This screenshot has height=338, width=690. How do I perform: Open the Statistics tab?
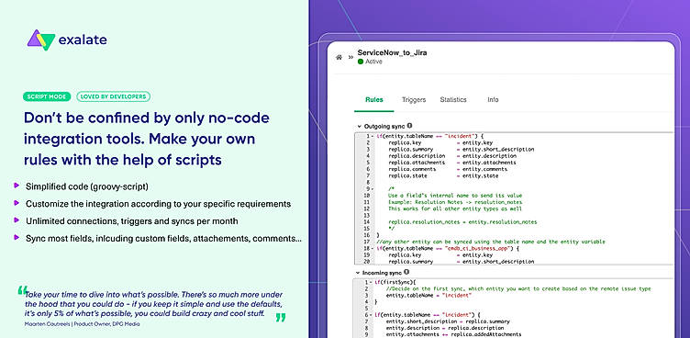tap(453, 99)
